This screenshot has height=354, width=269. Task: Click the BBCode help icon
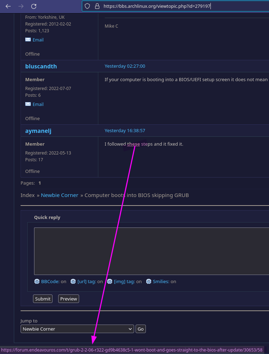pyautogui.click(x=37, y=281)
